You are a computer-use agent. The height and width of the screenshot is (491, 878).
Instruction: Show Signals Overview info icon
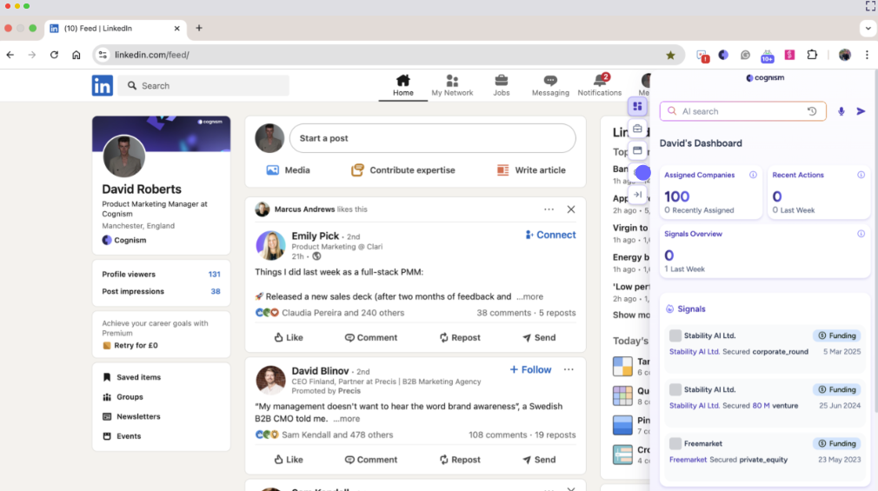861,234
